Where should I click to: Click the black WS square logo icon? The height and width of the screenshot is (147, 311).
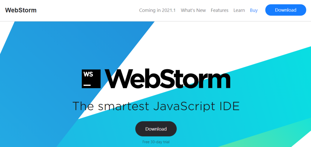91,79
